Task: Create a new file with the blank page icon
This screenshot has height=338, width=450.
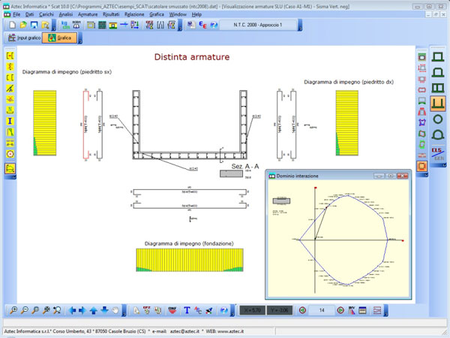Action: (12, 25)
